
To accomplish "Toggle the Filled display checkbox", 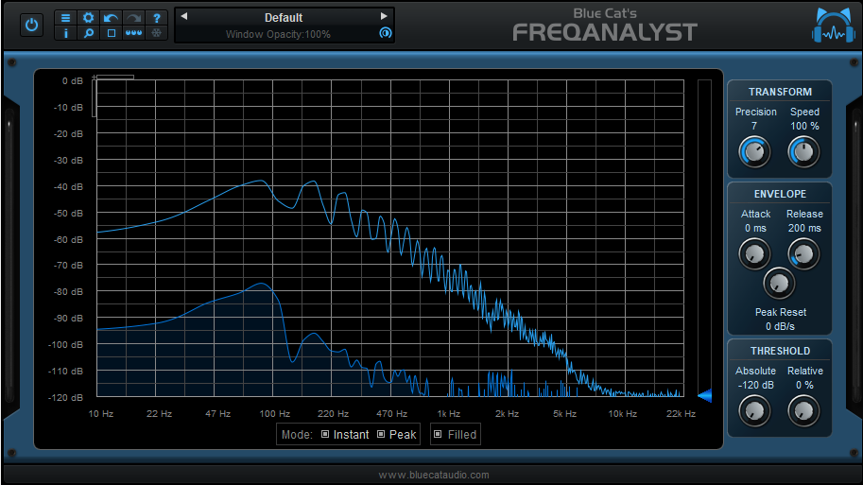I will pos(438,434).
